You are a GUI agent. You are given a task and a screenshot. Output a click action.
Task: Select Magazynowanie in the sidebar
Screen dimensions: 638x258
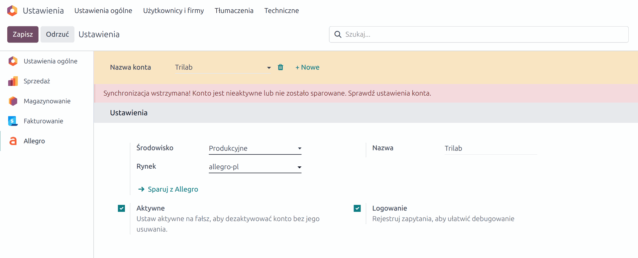point(47,101)
